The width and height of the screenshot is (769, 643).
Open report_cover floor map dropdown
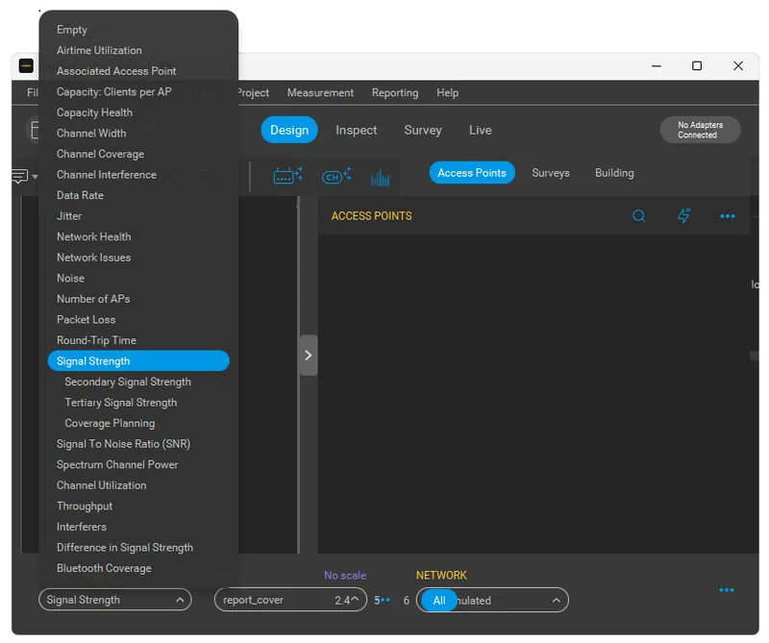tap(290, 600)
